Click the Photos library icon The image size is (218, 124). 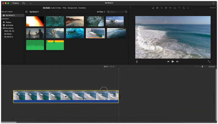4,22
